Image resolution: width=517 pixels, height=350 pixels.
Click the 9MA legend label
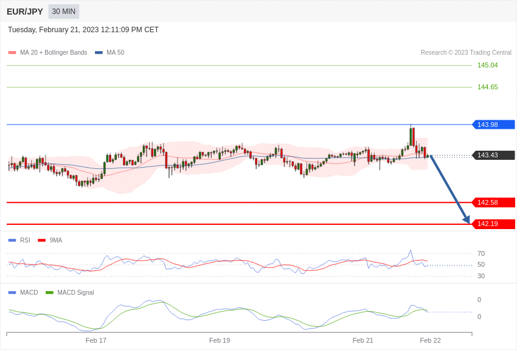[x=56, y=241]
